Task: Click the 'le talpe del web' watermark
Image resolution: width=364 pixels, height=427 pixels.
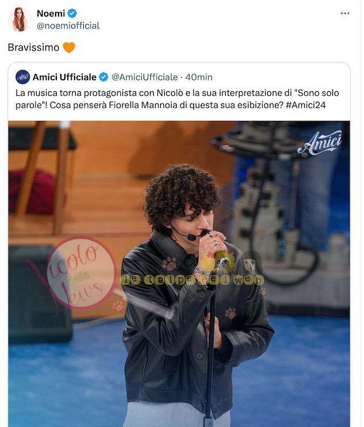Action: coord(192,280)
